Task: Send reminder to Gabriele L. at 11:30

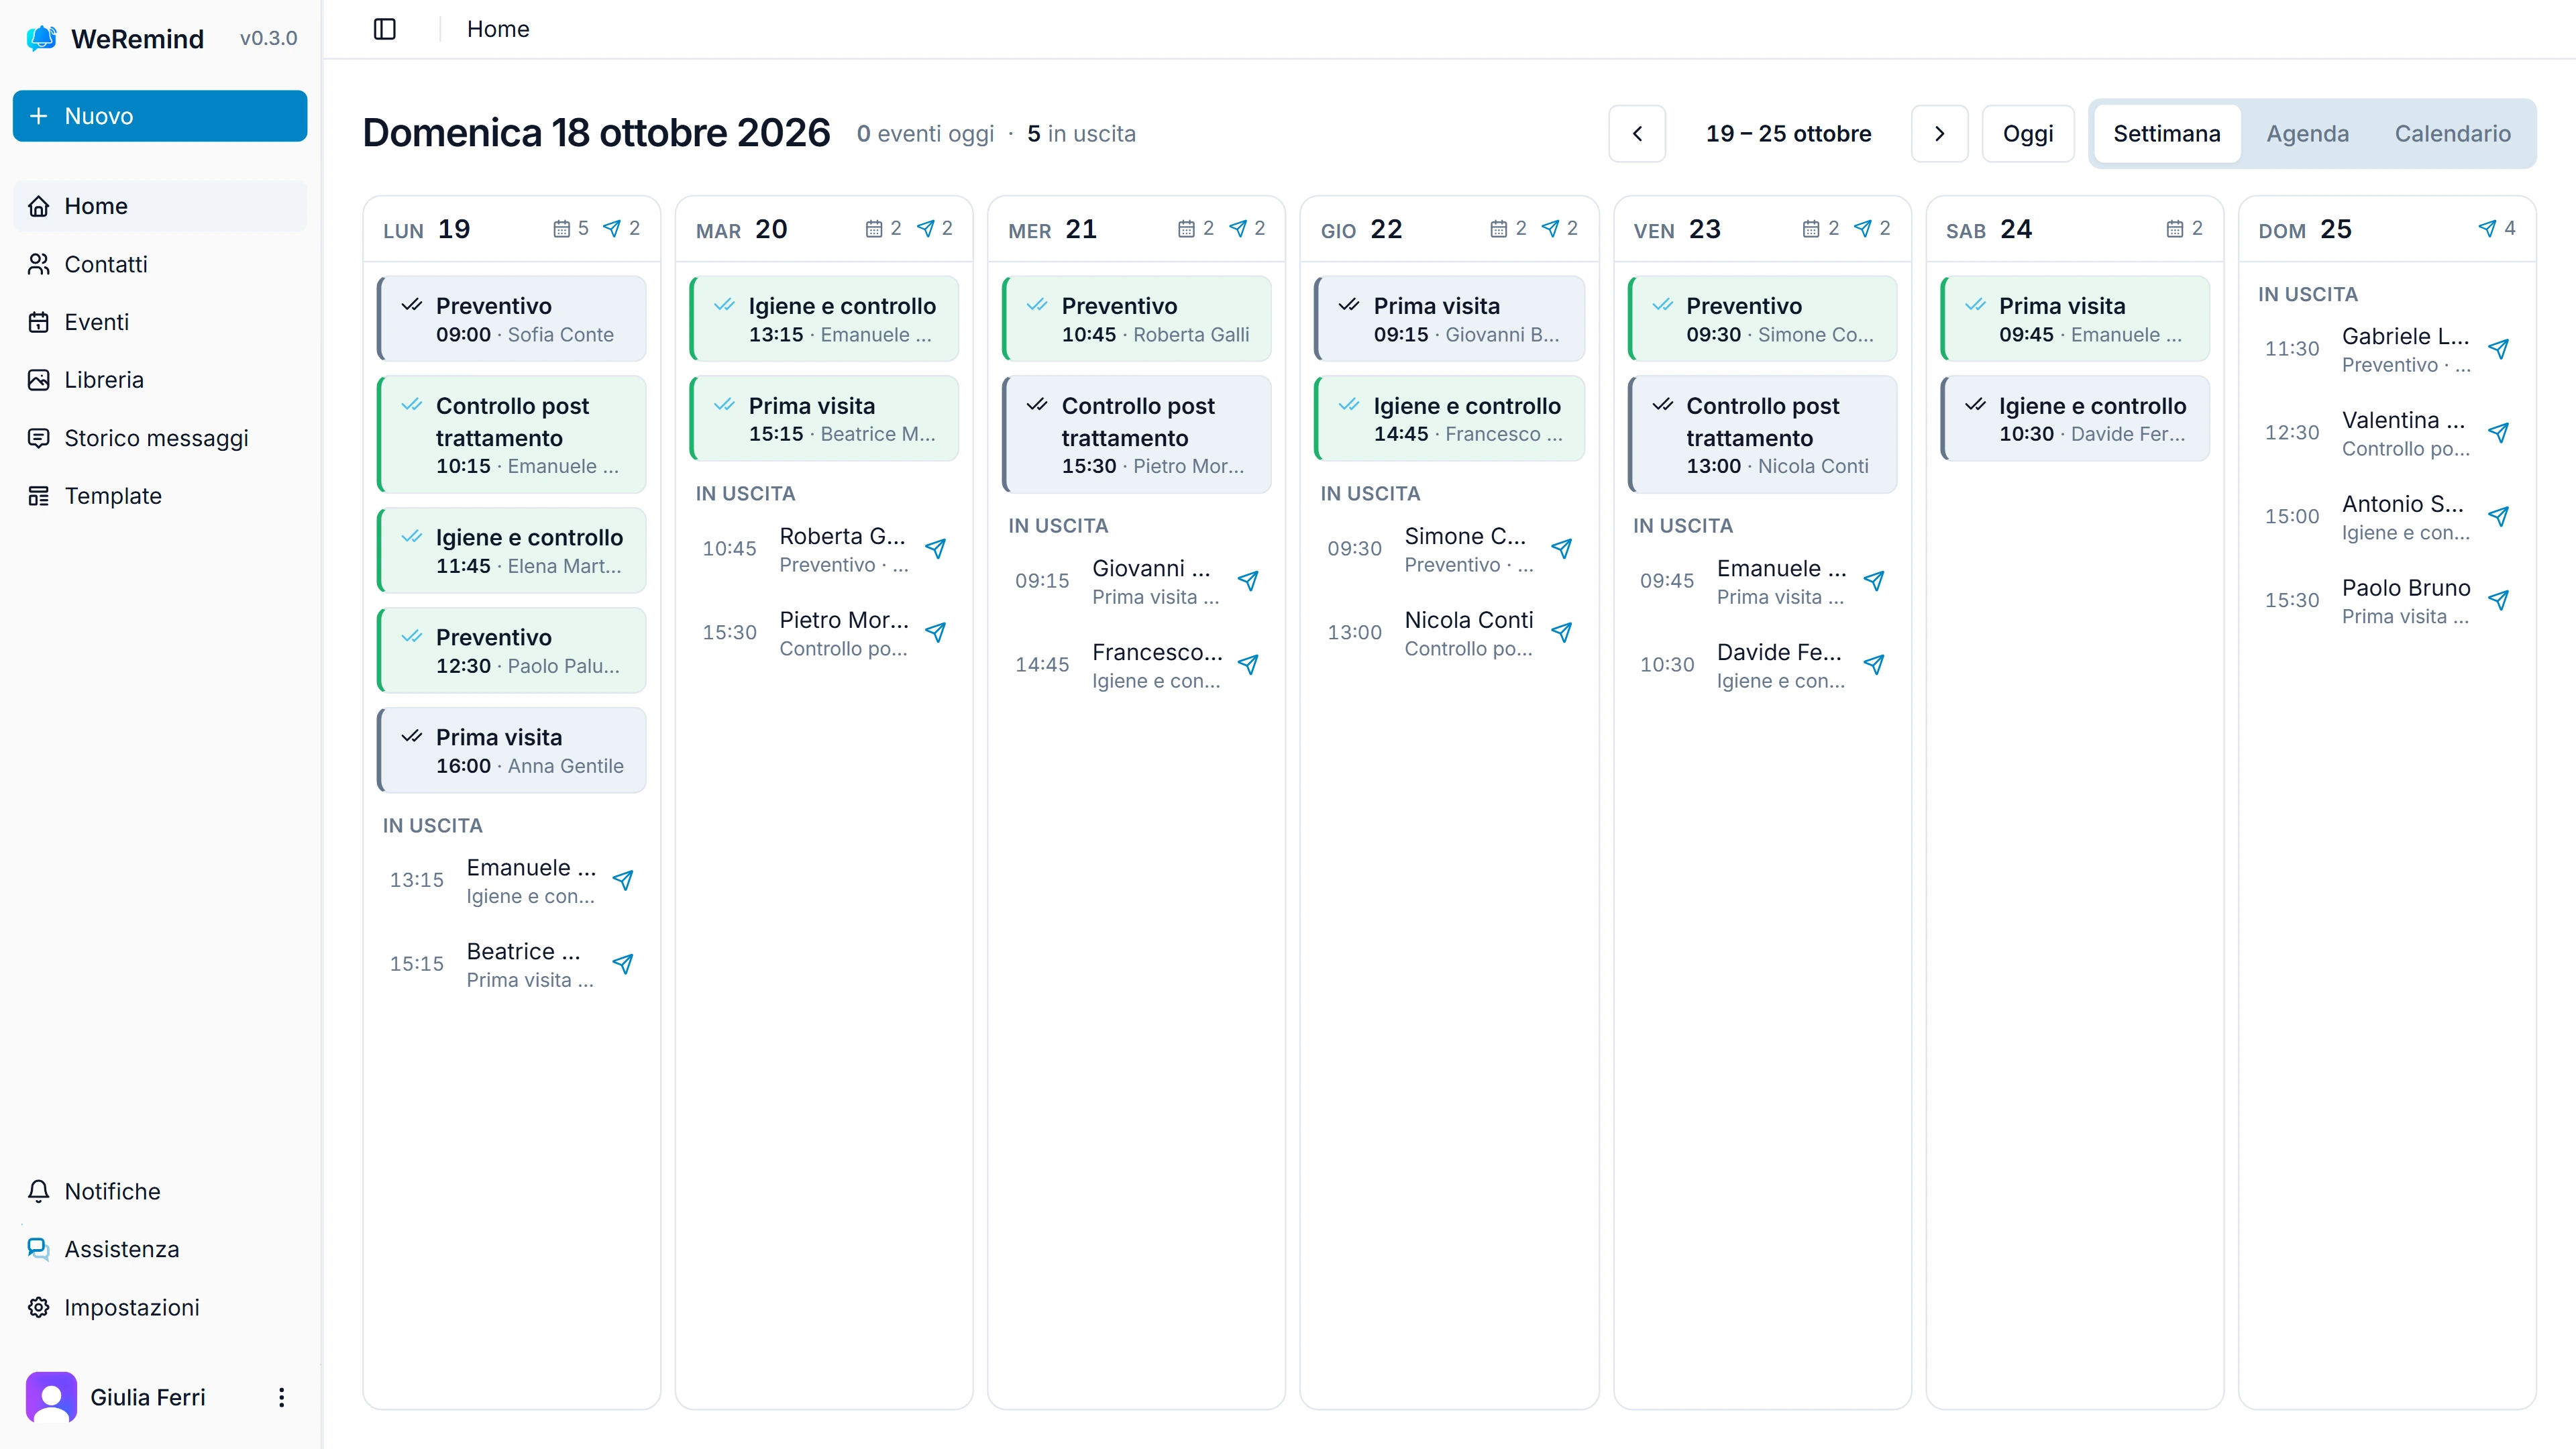Action: (x=2498, y=349)
